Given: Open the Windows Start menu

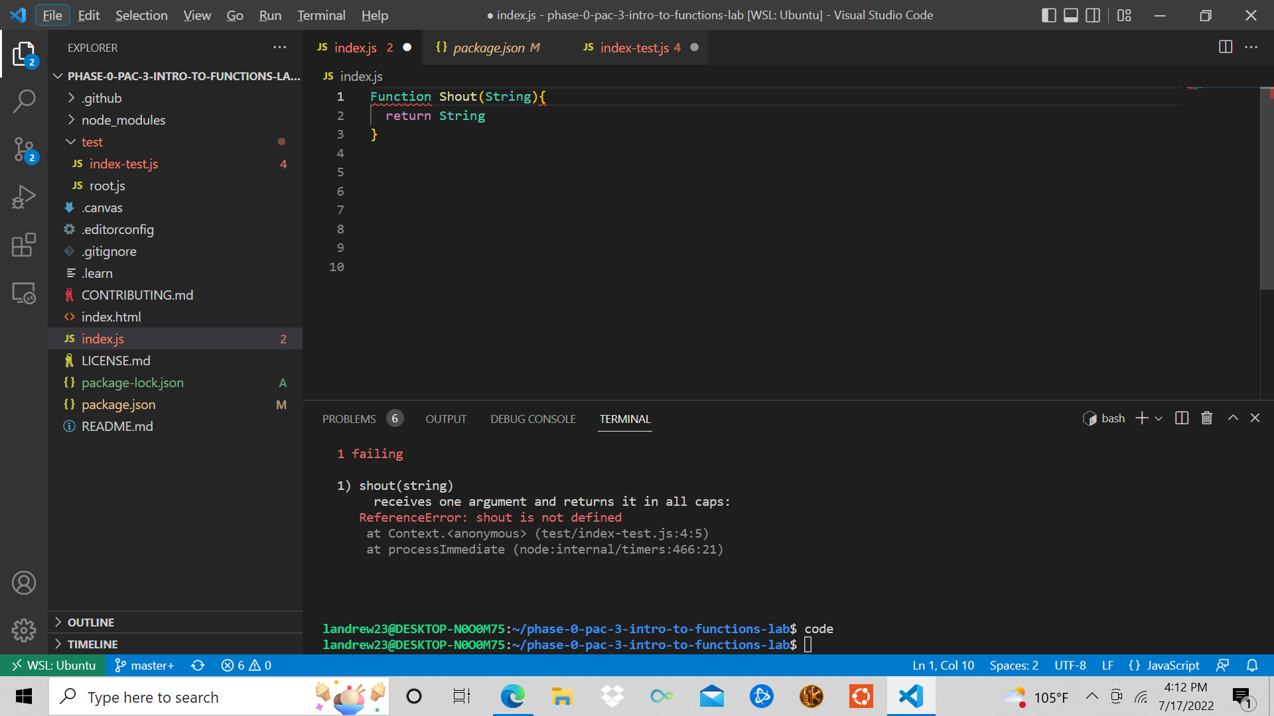Looking at the screenshot, I should coord(24,697).
